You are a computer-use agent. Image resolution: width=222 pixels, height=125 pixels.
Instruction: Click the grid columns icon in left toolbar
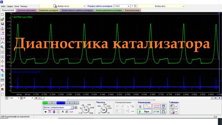point(2,80)
